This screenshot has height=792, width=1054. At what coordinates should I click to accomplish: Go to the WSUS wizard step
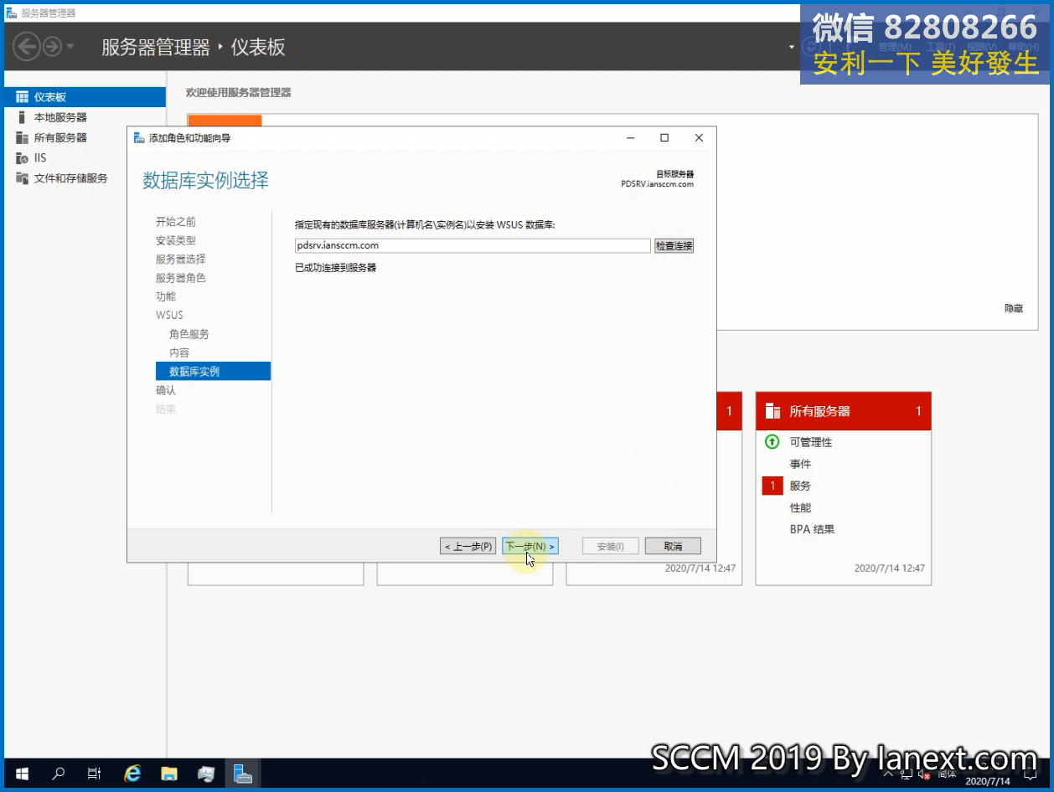click(x=169, y=315)
